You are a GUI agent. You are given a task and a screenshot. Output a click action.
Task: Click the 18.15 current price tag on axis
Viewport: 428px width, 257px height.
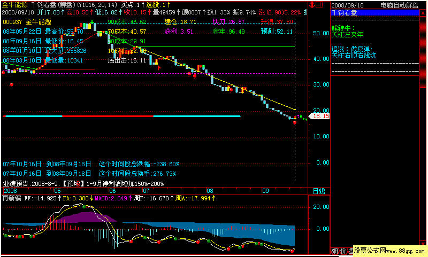point(319,116)
